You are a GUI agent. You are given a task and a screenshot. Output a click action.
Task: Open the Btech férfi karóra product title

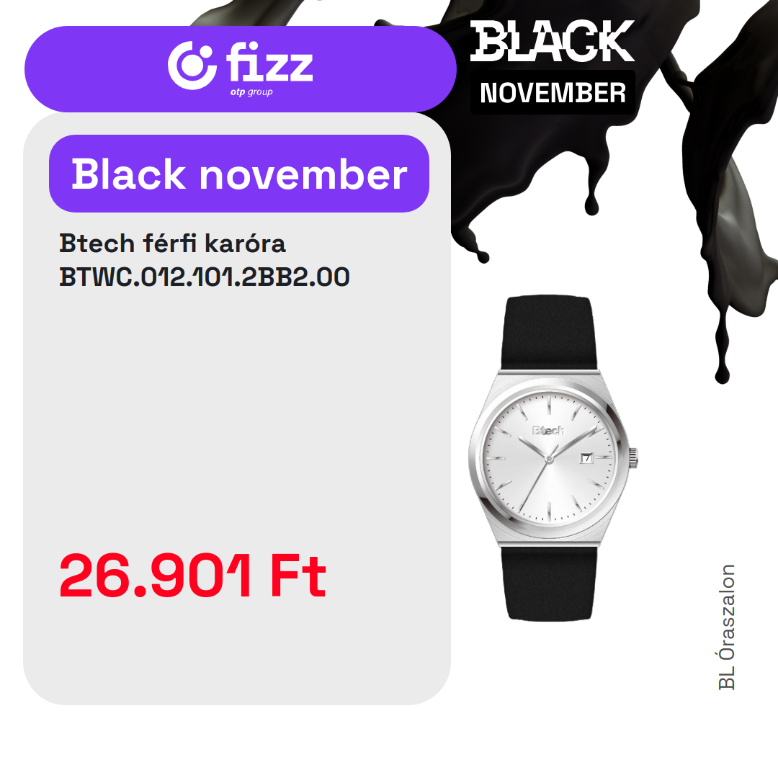point(172,243)
